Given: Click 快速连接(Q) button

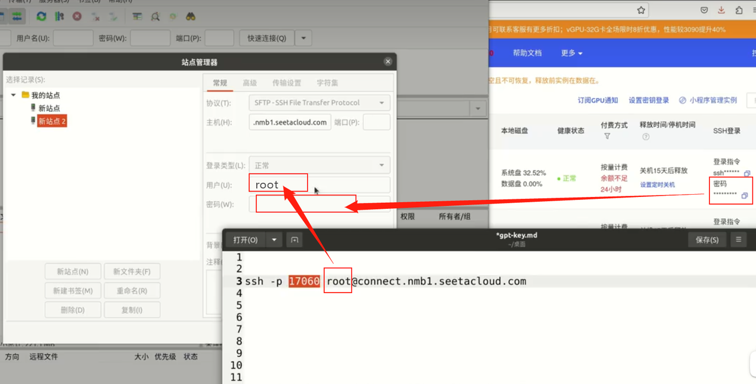Looking at the screenshot, I should (x=266, y=38).
